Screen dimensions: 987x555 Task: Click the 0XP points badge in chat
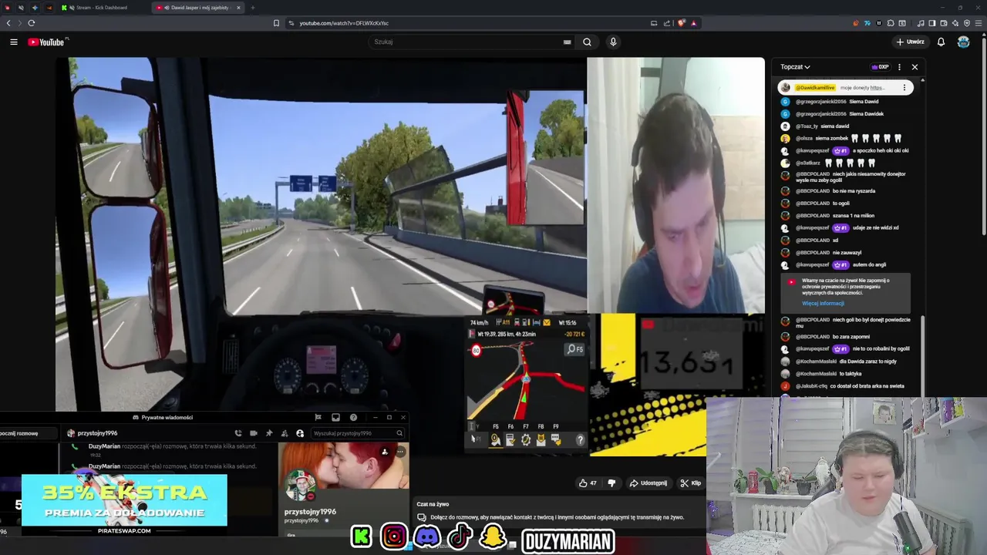pyautogui.click(x=880, y=67)
